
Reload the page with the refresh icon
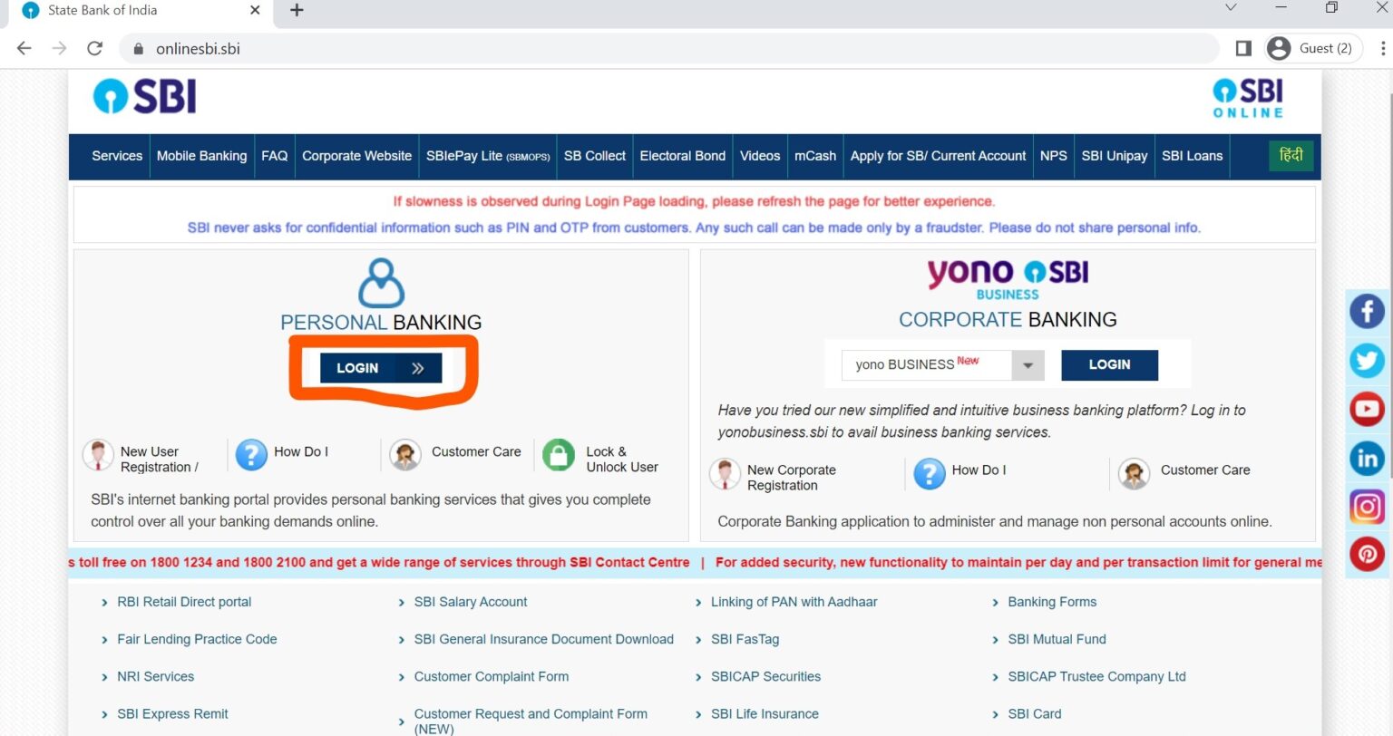pos(94,48)
